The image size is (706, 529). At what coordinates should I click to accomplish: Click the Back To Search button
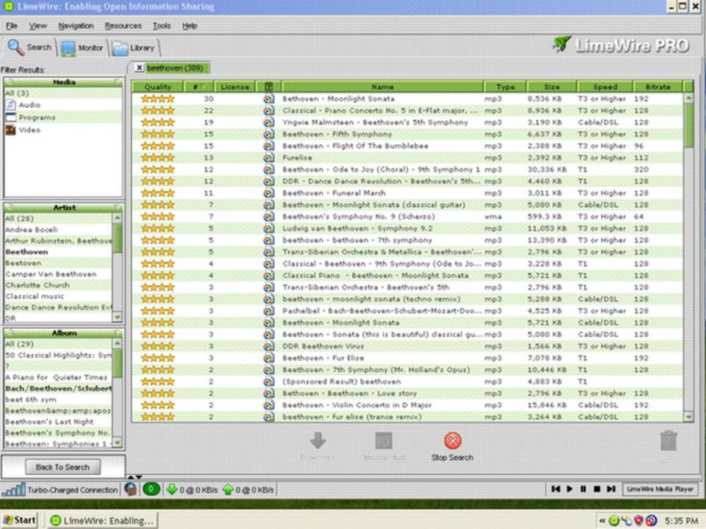pyautogui.click(x=63, y=467)
